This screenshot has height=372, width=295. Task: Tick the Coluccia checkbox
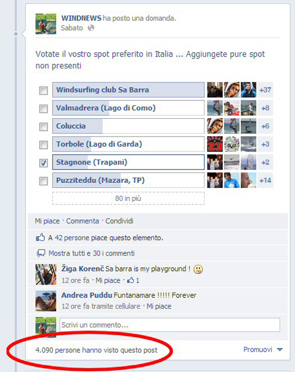click(x=44, y=127)
